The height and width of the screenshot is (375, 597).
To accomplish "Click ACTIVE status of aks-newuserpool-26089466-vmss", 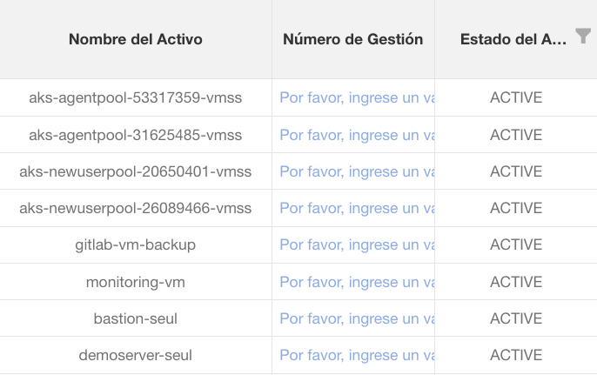I will pos(516,209).
